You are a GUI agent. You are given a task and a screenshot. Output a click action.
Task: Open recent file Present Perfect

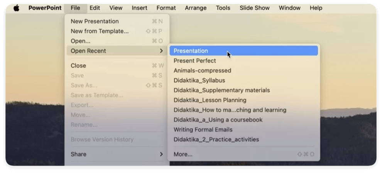pos(243,61)
